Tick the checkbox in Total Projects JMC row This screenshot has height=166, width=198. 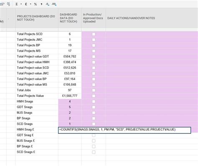(x=94, y=40)
